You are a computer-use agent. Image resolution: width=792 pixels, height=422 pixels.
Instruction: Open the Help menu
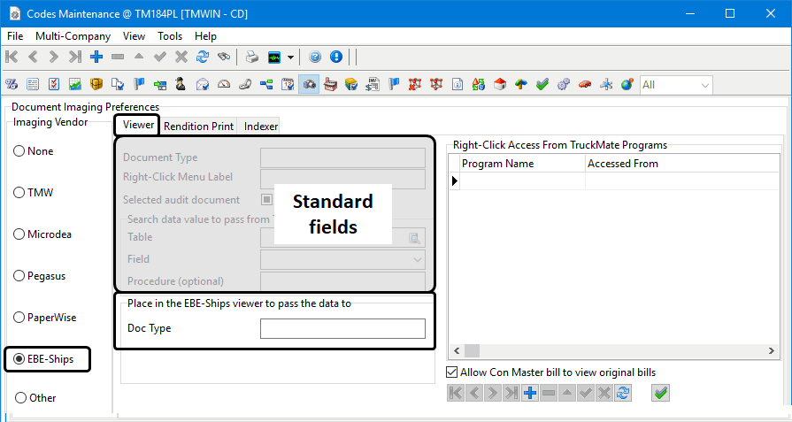click(x=205, y=36)
